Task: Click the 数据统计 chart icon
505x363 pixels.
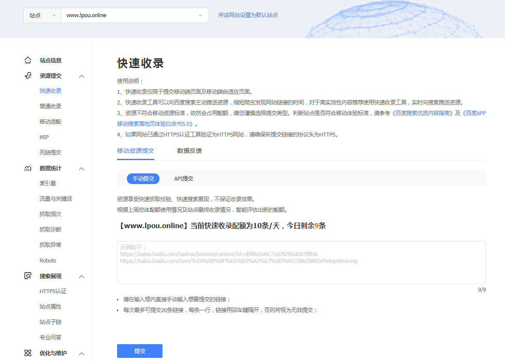Action: pos(28,168)
